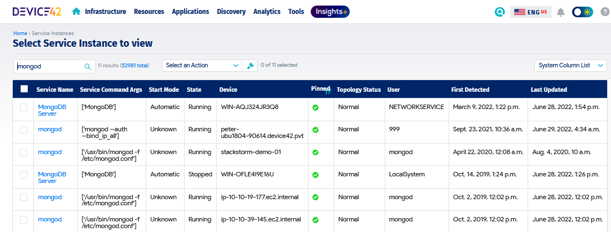Click green pinned check for WIN-AQJ324JR3Q8
This screenshot has height=232, width=611.
pyautogui.click(x=315, y=107)
